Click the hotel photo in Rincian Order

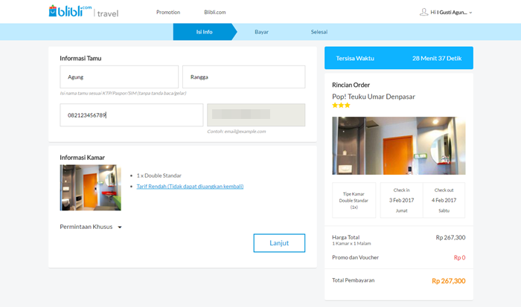[398, 146]
